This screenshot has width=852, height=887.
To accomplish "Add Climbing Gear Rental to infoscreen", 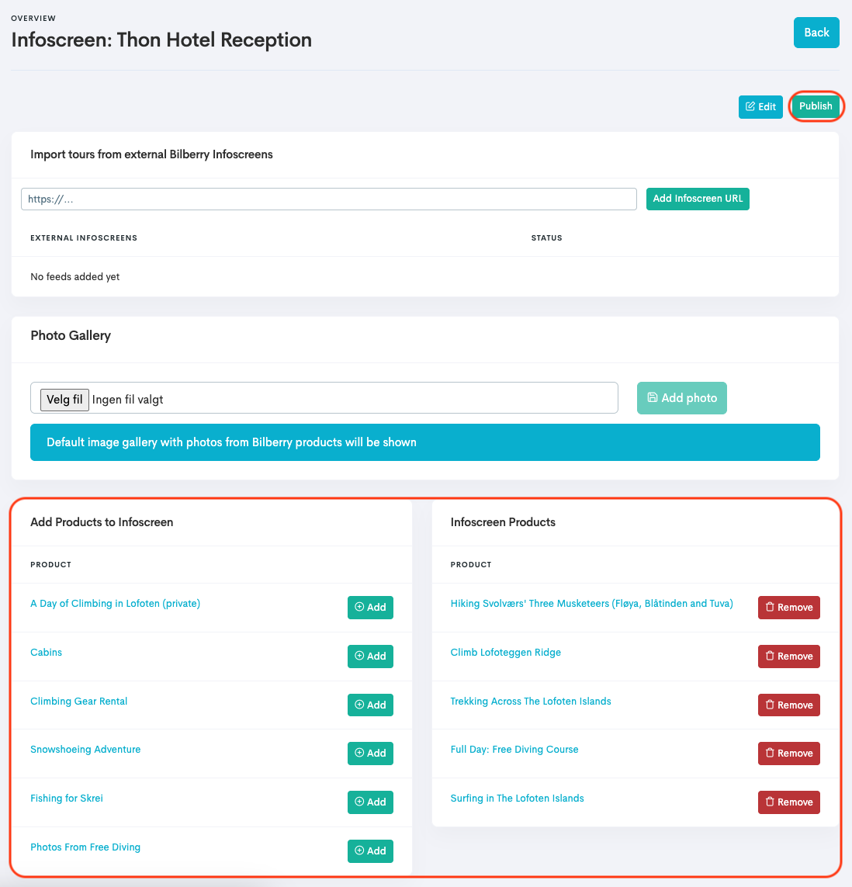I will tap(370, 705).
